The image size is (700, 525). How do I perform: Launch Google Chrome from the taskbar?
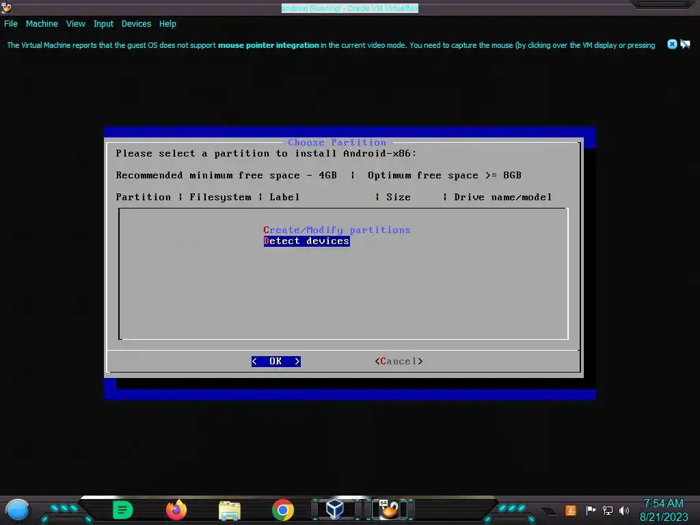click(283, 510)
